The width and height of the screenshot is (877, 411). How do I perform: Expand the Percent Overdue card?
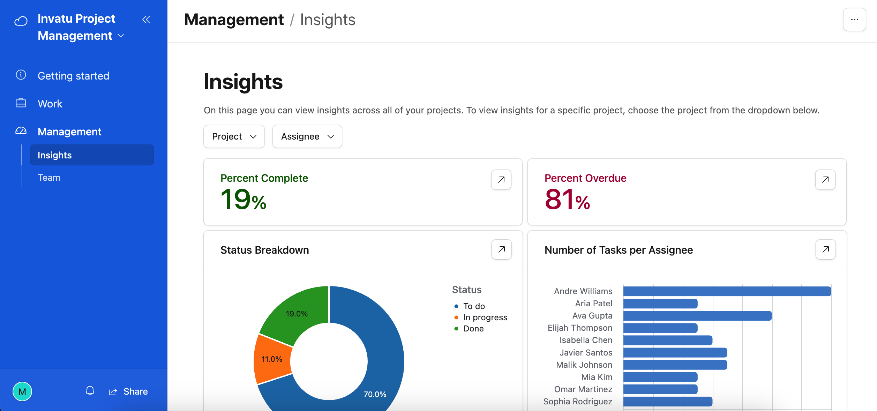point(825,180)
